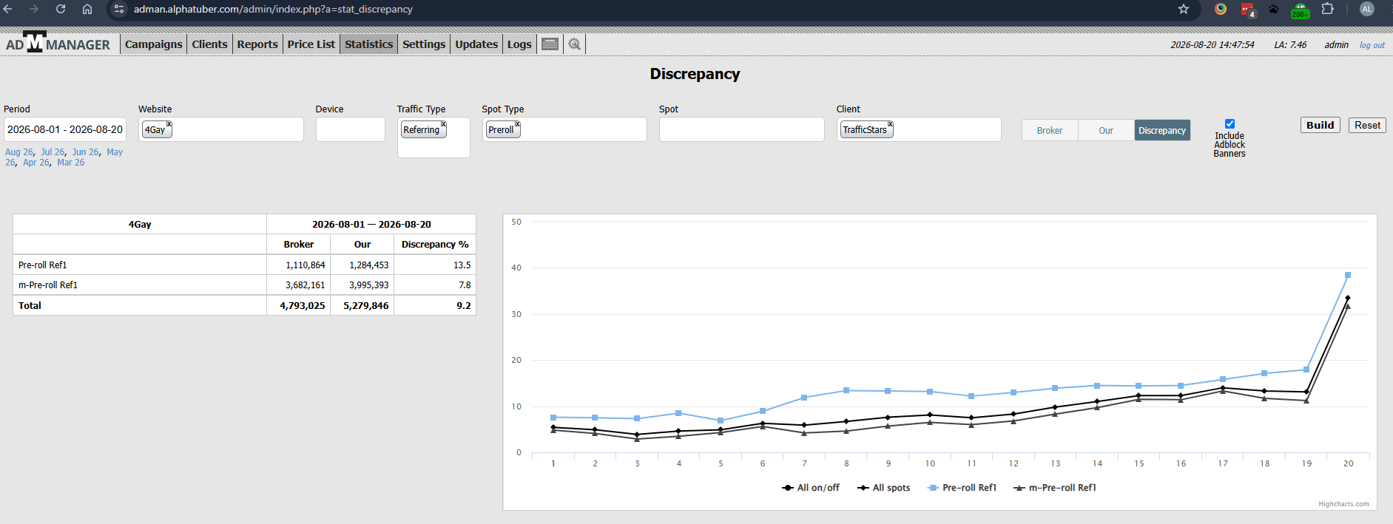1393x524 pixels.
Task: Uncheck Include Adblock Banners checkbox
Action: click(x=1230, y=124)
